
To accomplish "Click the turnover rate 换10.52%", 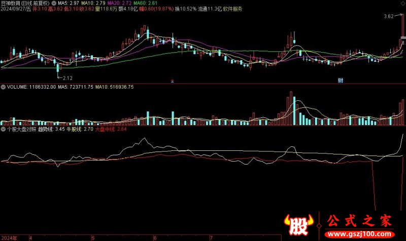I will point(185,9).
